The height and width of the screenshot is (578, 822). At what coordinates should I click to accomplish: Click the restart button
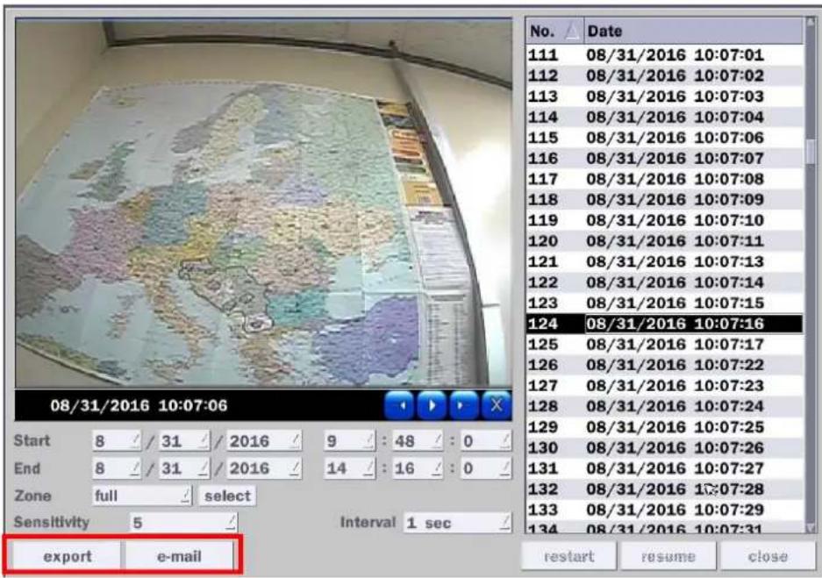[568, 556]
